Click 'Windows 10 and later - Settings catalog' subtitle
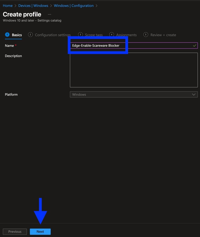200x237 pixels. (32, 21)
